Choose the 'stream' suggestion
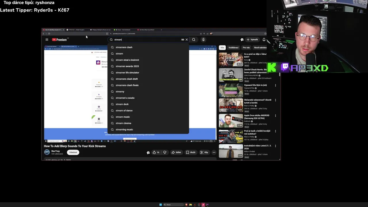The width and height of the screenshot is (368, 207). [x=148, y=53]
